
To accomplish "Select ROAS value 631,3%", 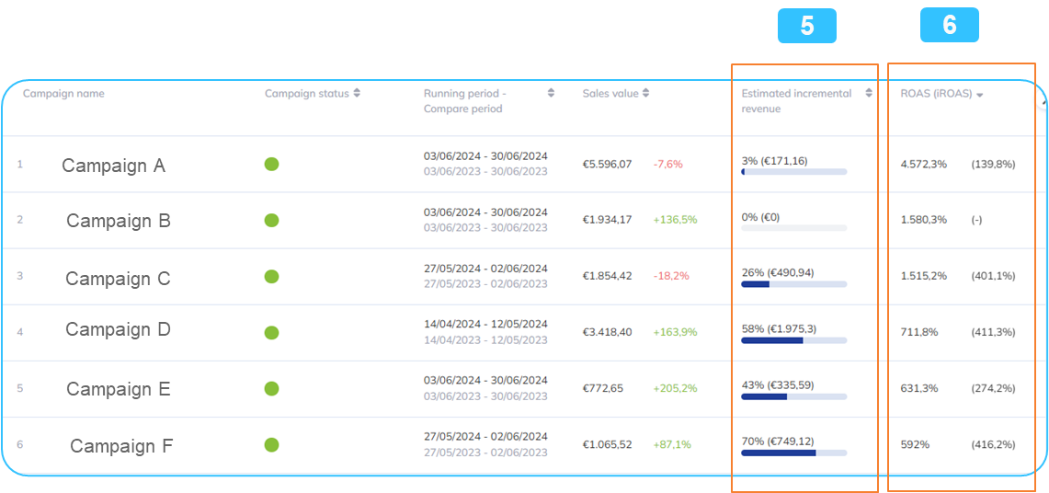I will 919,388.
